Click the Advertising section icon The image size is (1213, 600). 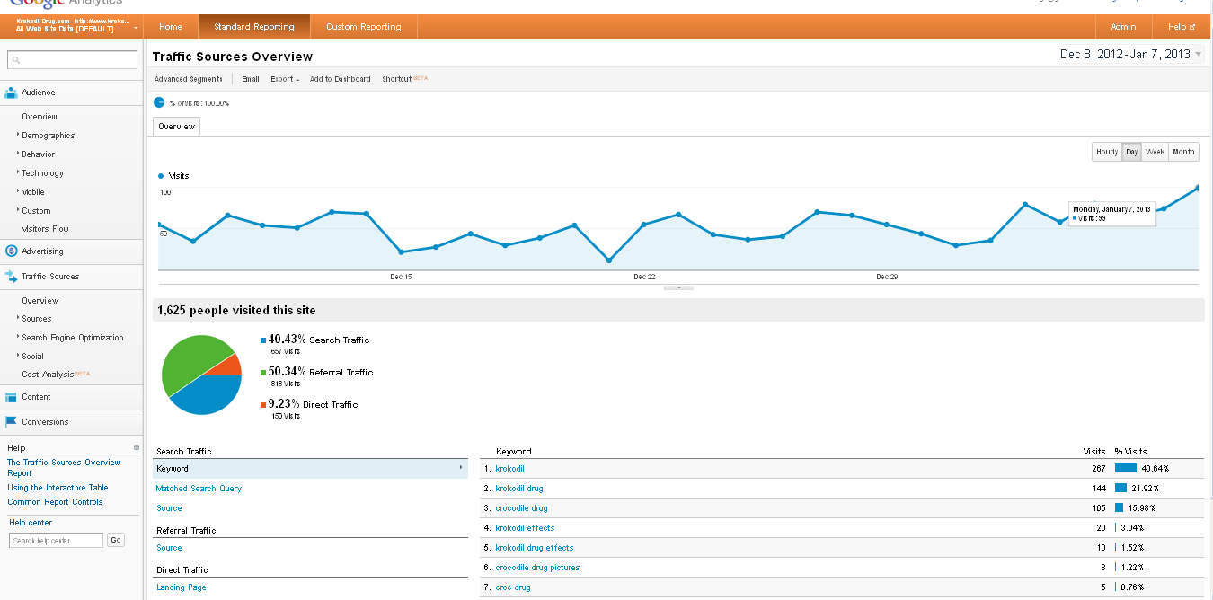[x=11, y=251]
